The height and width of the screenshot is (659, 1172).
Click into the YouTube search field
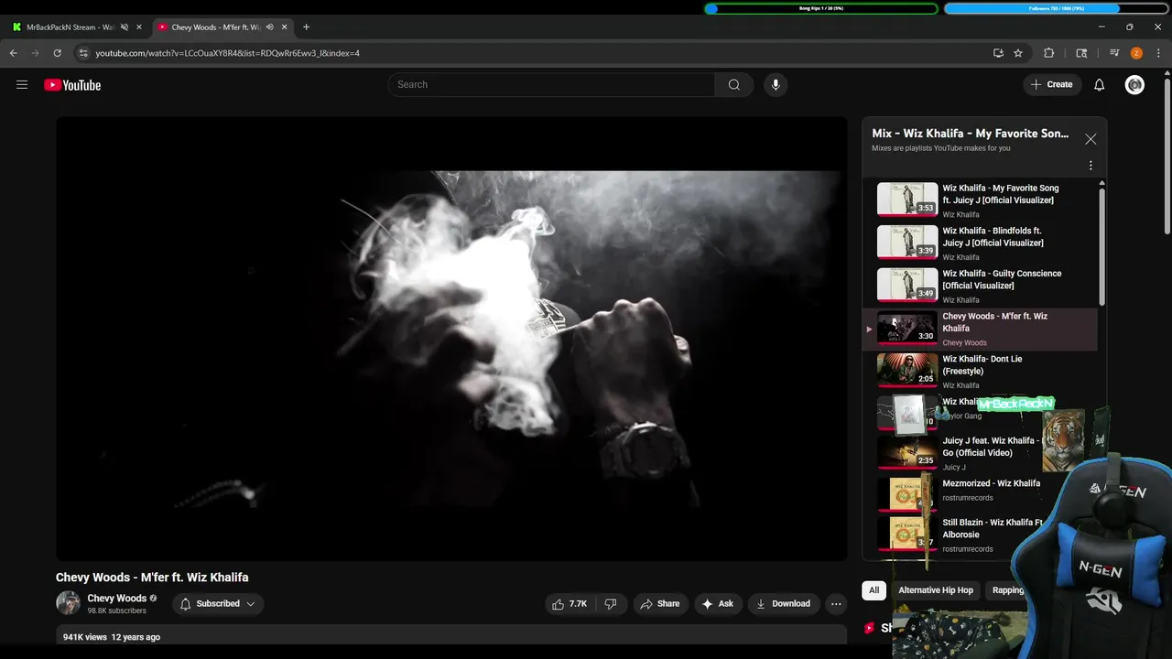(552, 85)
